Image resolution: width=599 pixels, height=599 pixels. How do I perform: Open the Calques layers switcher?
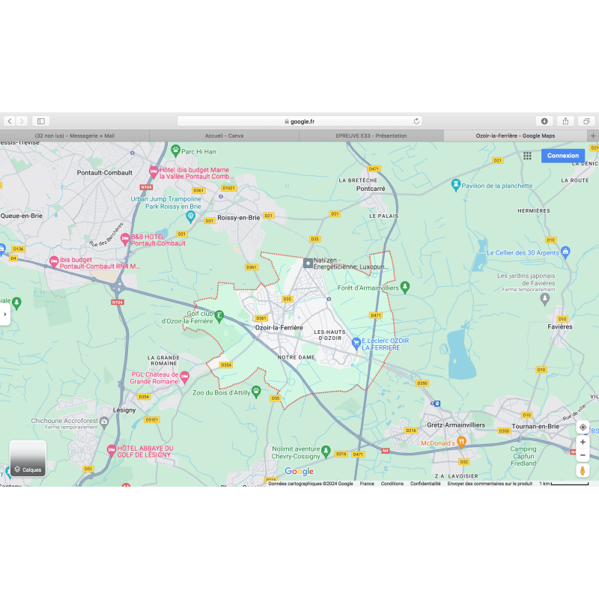[28, 458]
